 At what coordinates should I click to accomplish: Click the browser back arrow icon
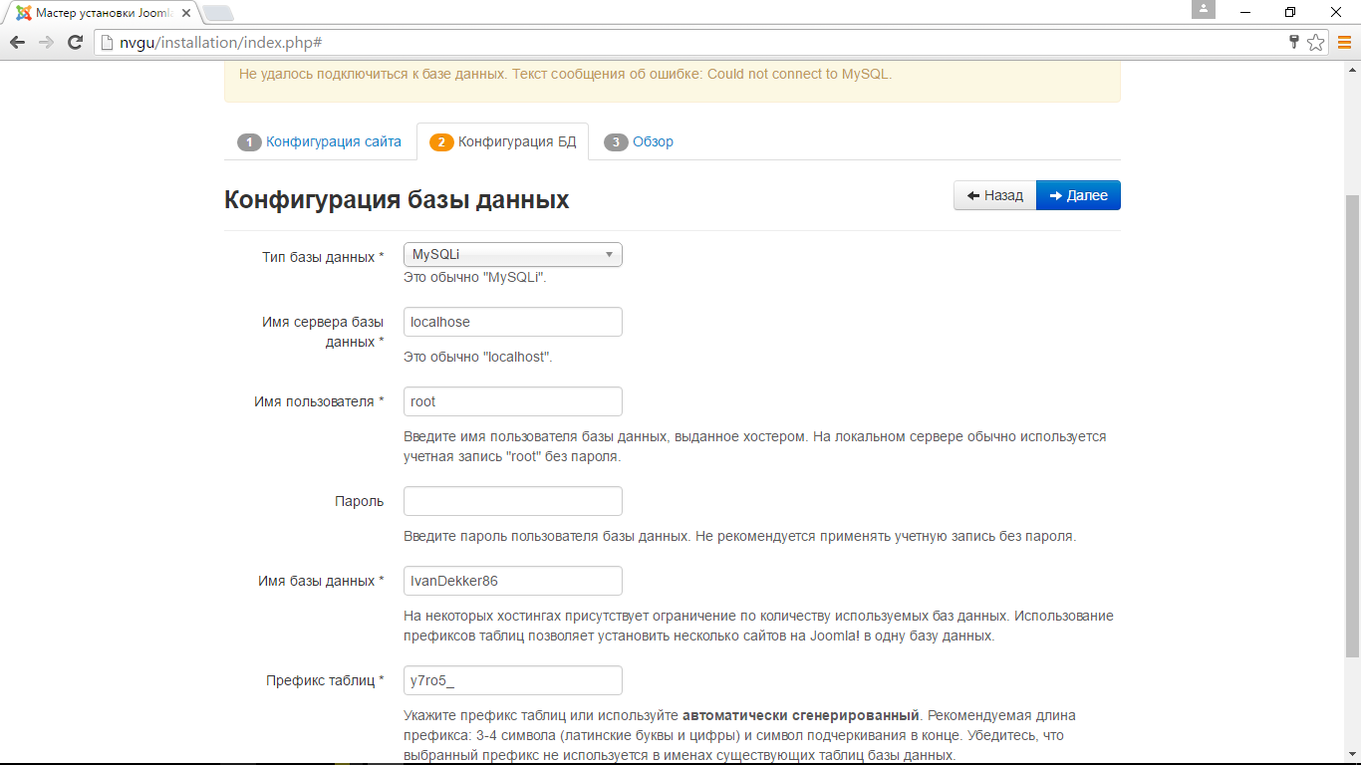(x=17, y=42)
